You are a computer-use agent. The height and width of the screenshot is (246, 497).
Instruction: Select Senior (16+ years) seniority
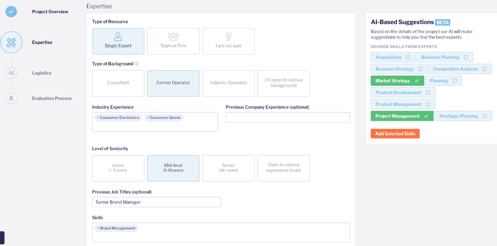(229, 168)
